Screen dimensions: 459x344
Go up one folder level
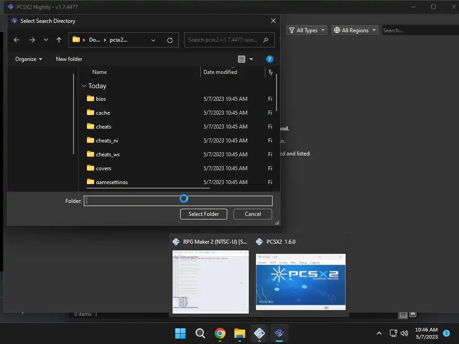[x=59, y=40]
